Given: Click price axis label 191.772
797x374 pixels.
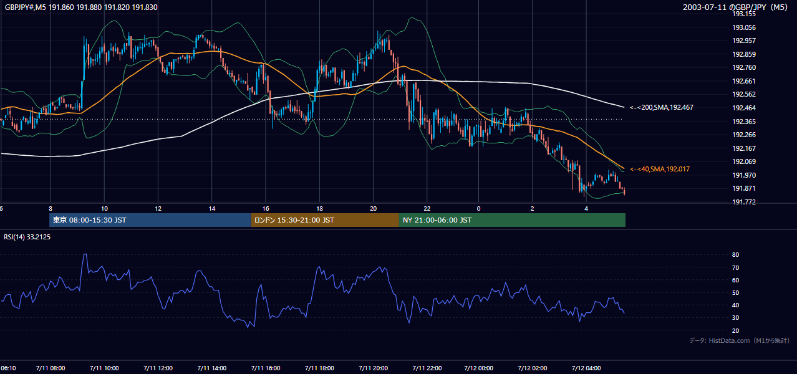Looking at the screenshot, I should (744, 202).
